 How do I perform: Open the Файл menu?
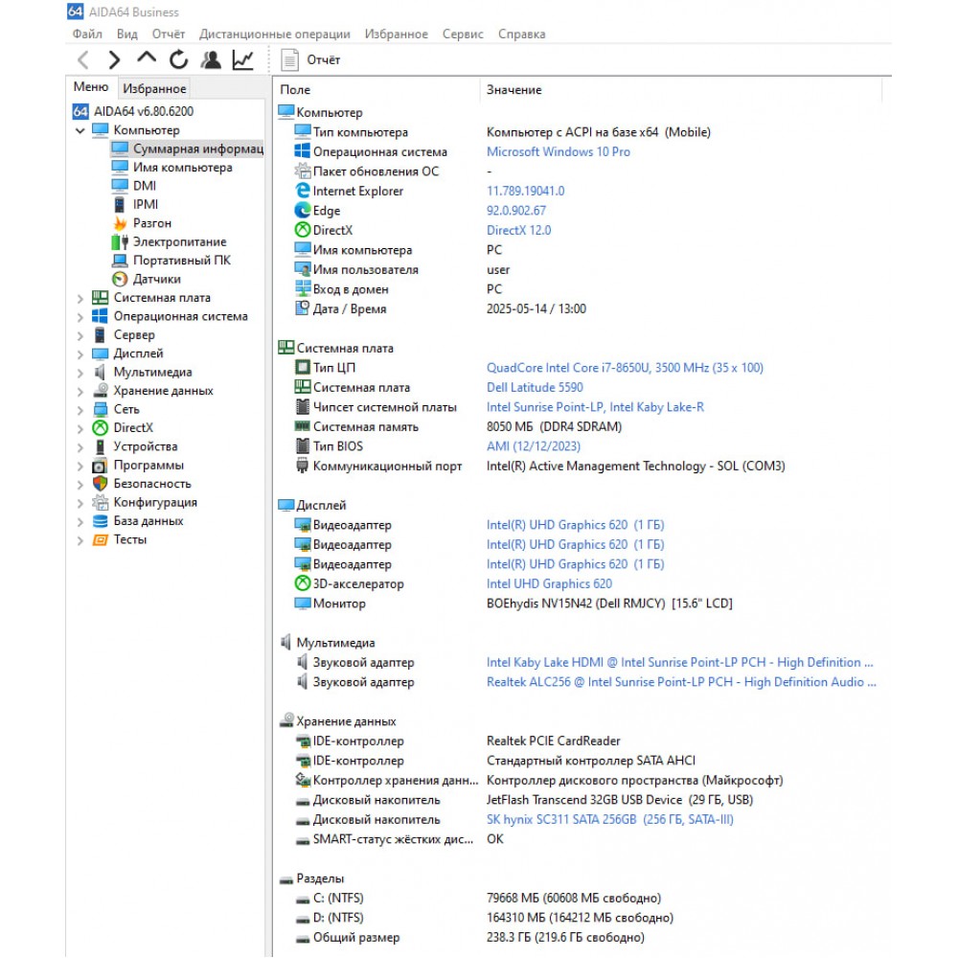[x=87, y=34]
